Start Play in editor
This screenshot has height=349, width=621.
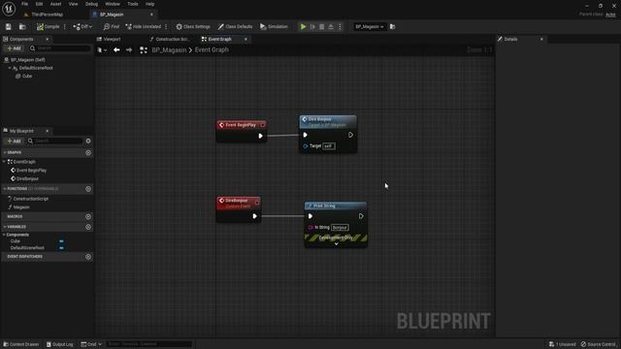[x=303, y=26]
